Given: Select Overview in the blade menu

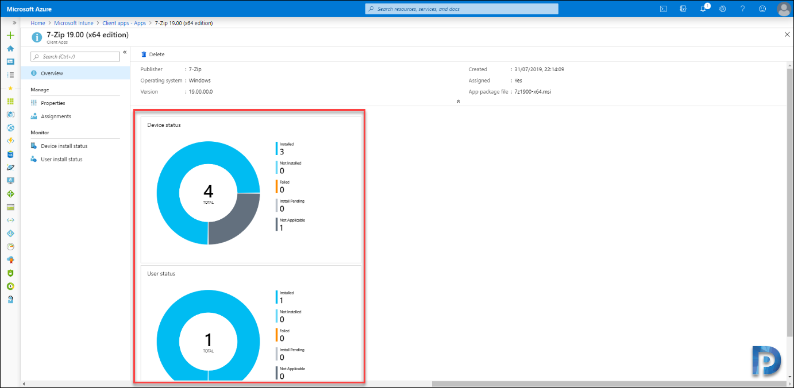Looking at the screenshot, I should click(75, 73).
